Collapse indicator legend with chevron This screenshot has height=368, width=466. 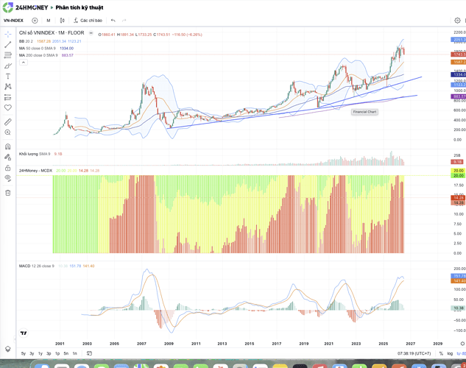tap(24, 63)
